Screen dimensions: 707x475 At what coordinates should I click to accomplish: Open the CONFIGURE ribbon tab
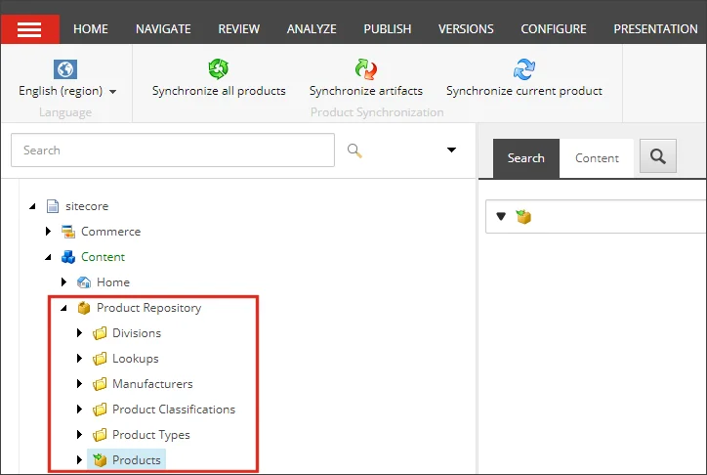tap(554, 29)
